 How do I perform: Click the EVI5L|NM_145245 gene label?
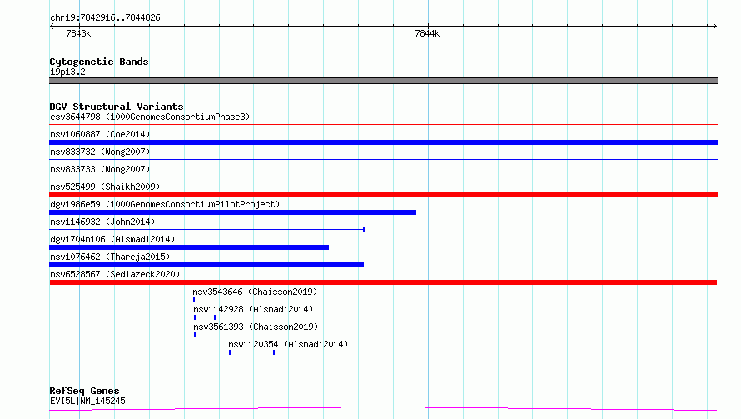tap(87, 401)
